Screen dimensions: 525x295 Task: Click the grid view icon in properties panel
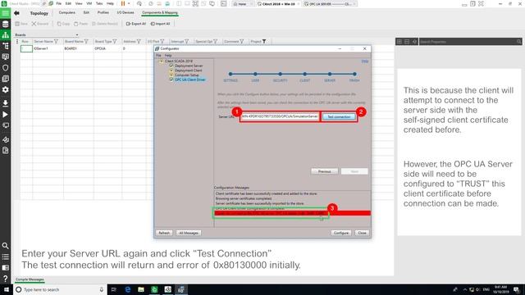tap(399, 42)
